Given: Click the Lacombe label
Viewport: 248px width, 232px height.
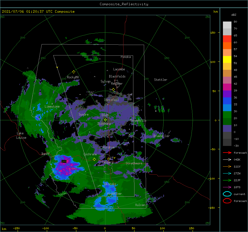Looking at the screenshot, I should point(119,69).
